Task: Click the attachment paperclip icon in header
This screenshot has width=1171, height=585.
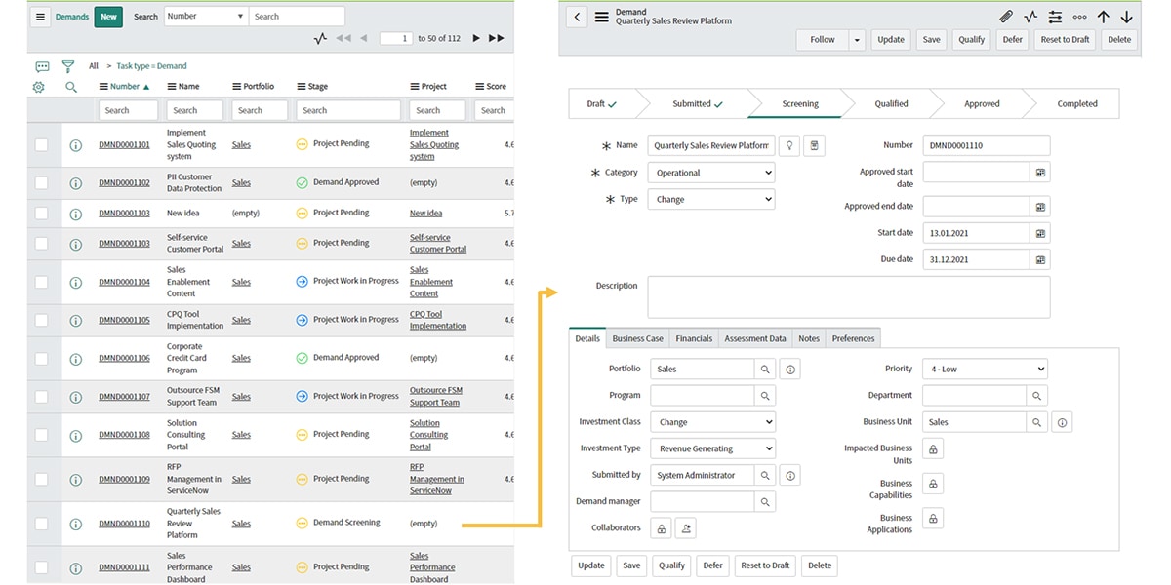Action: tap(1006, 17)
